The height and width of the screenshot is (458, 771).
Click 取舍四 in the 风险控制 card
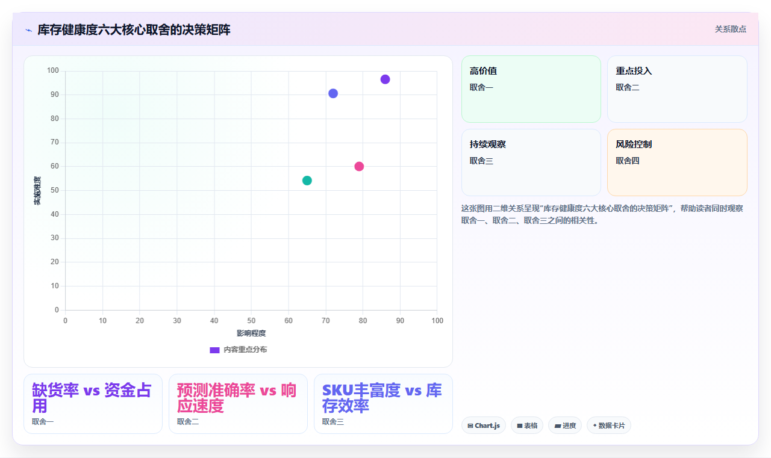point(628,161)
